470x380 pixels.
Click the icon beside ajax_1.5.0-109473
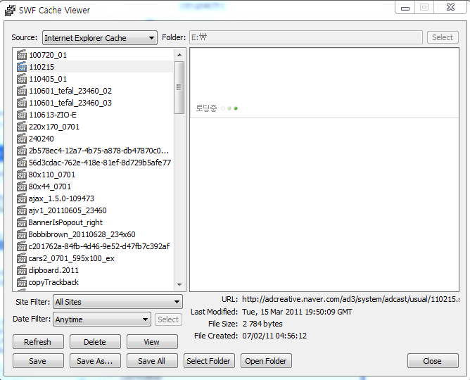click(x=22, y=198)
